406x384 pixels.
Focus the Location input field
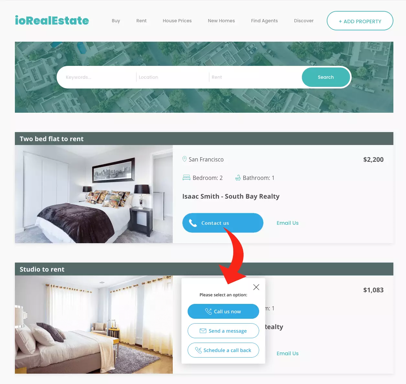pyautogui.click(x=172, y=77)
